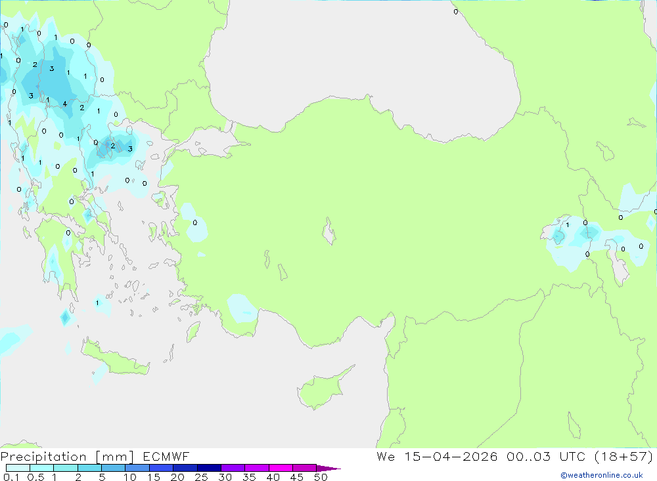Click the legend tick label '45'

pyautogui.click(x=297, y=477)
